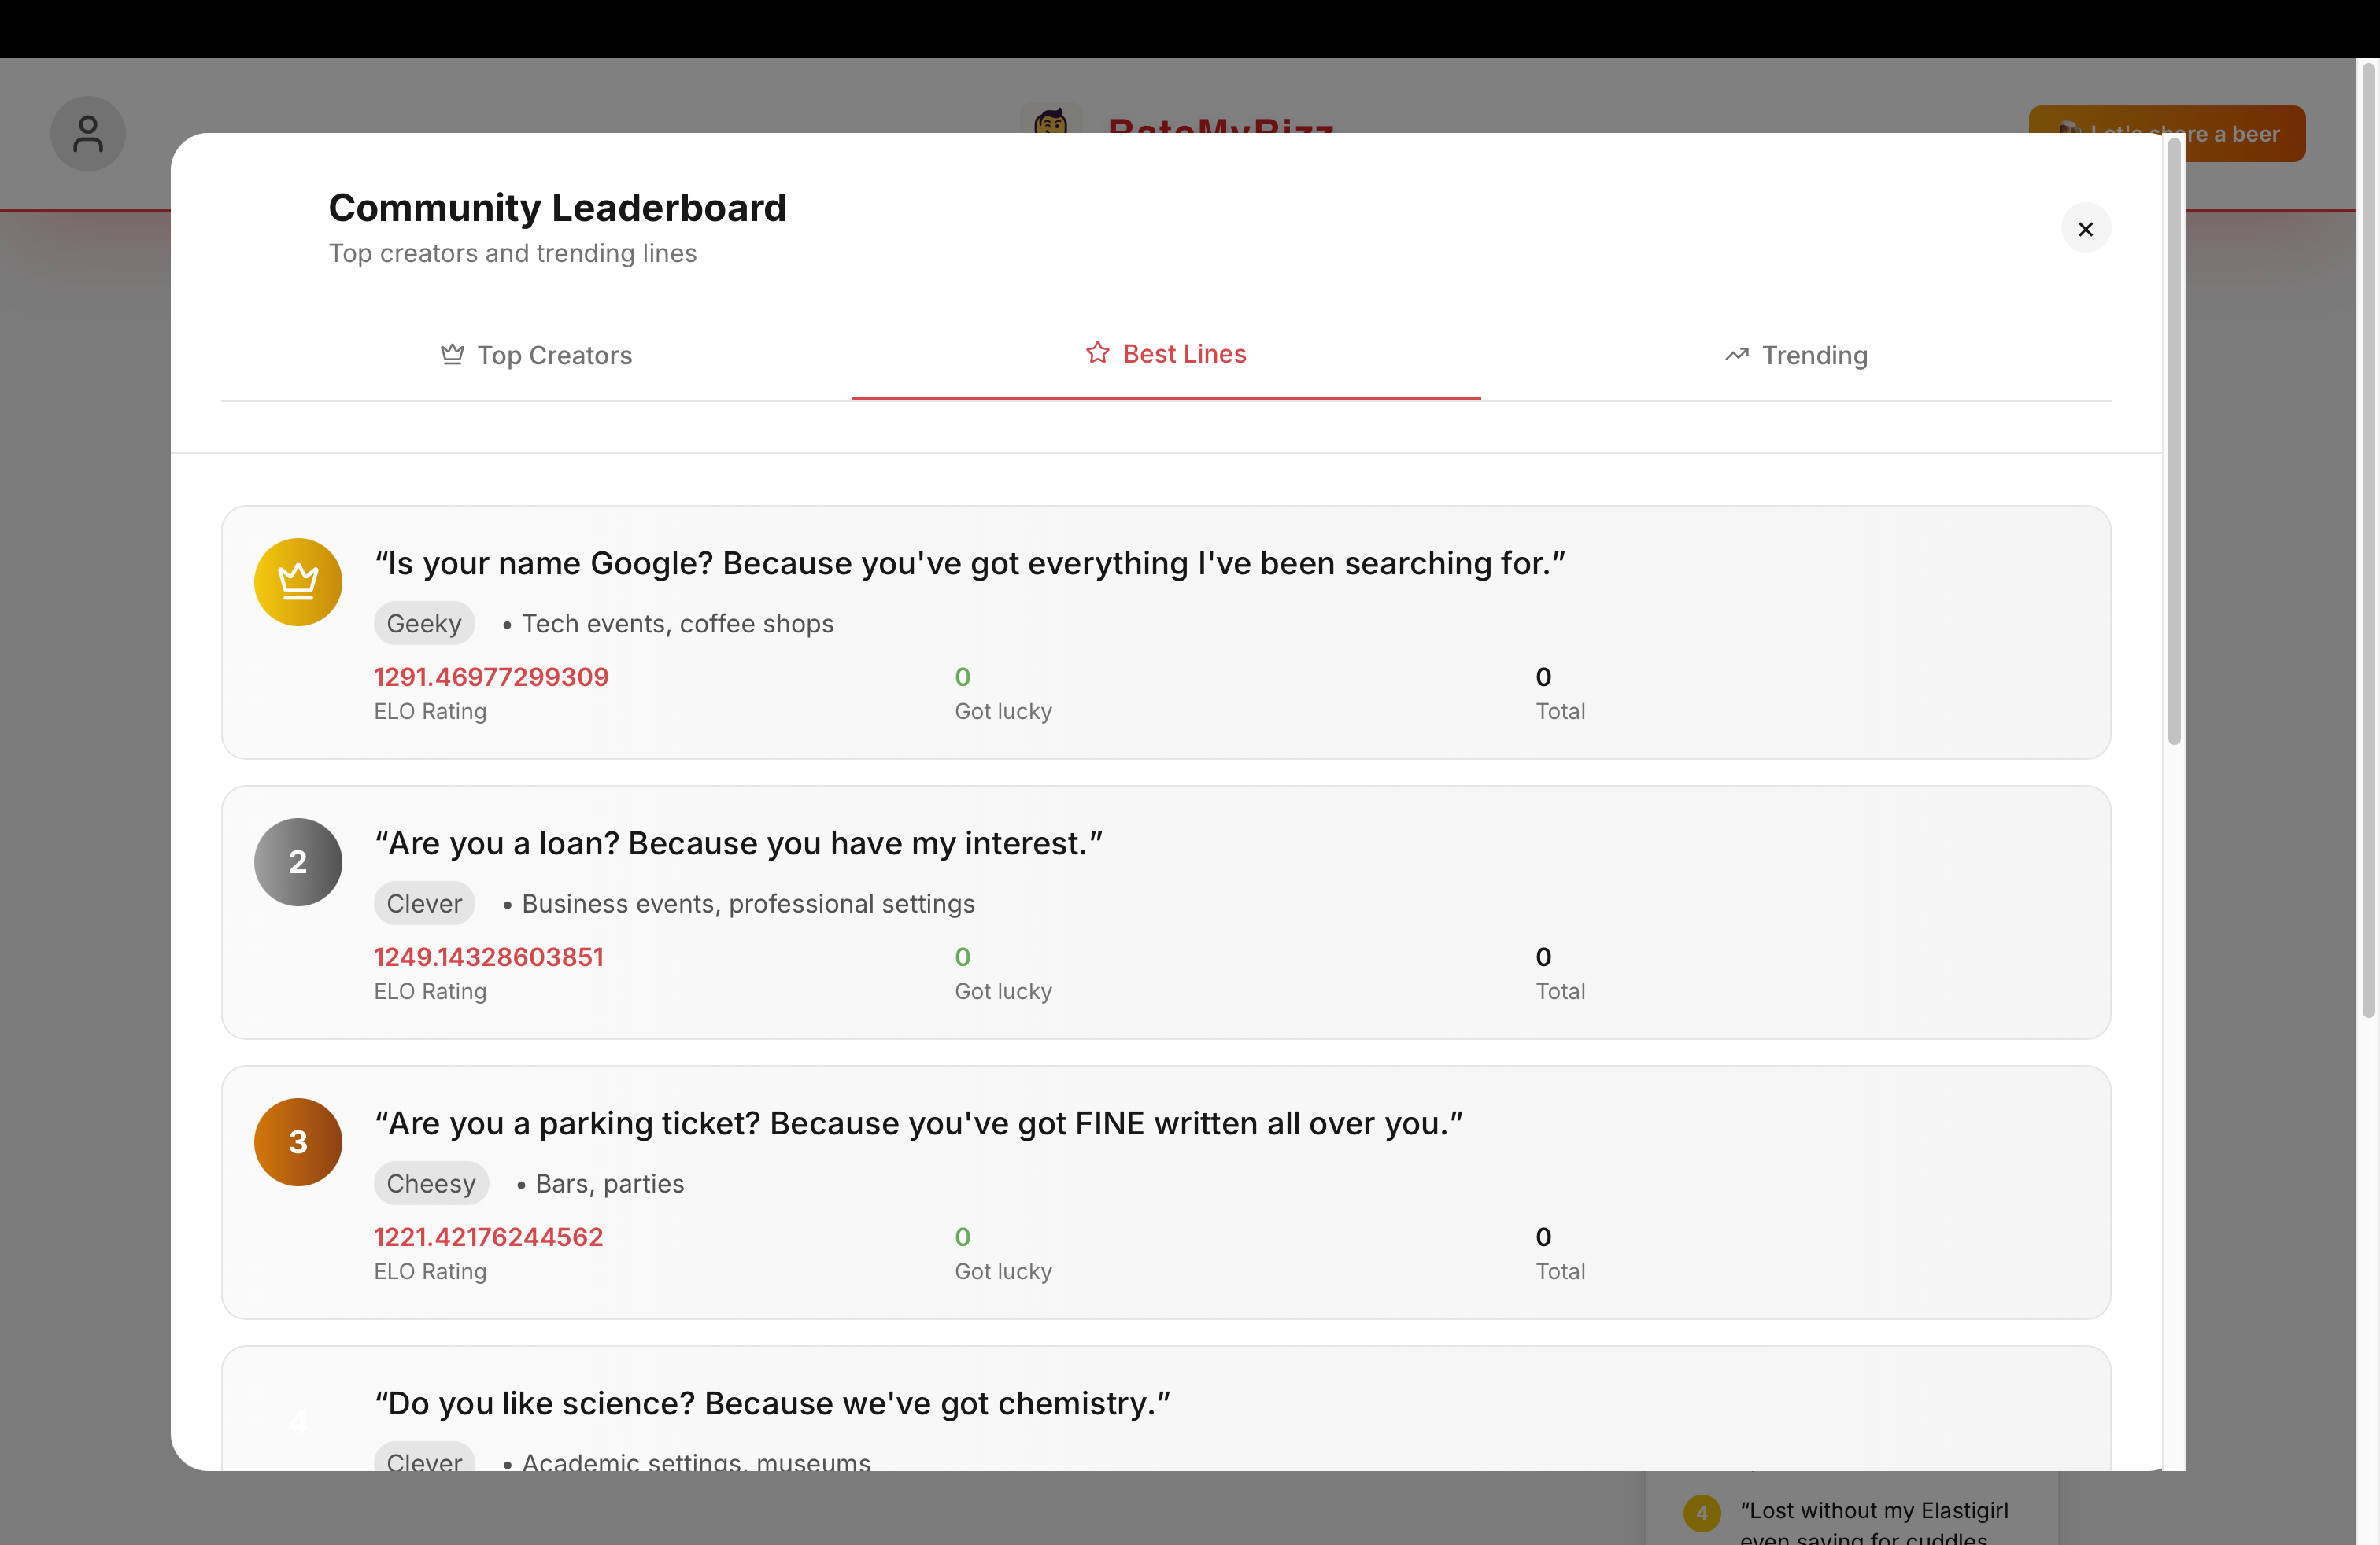Click the trending arrow icon

pyautogui.click(x=1737, y=355)
